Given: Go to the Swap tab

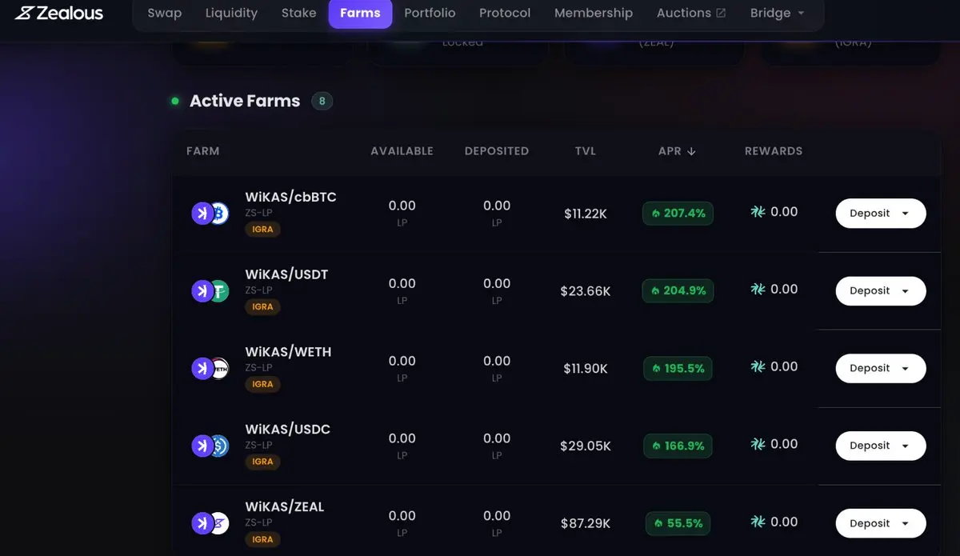Looking at the screenshot, I should (x=165, y=14).
